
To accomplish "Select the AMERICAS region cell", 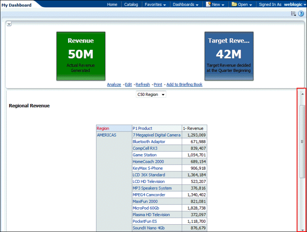I will point(106,135).
